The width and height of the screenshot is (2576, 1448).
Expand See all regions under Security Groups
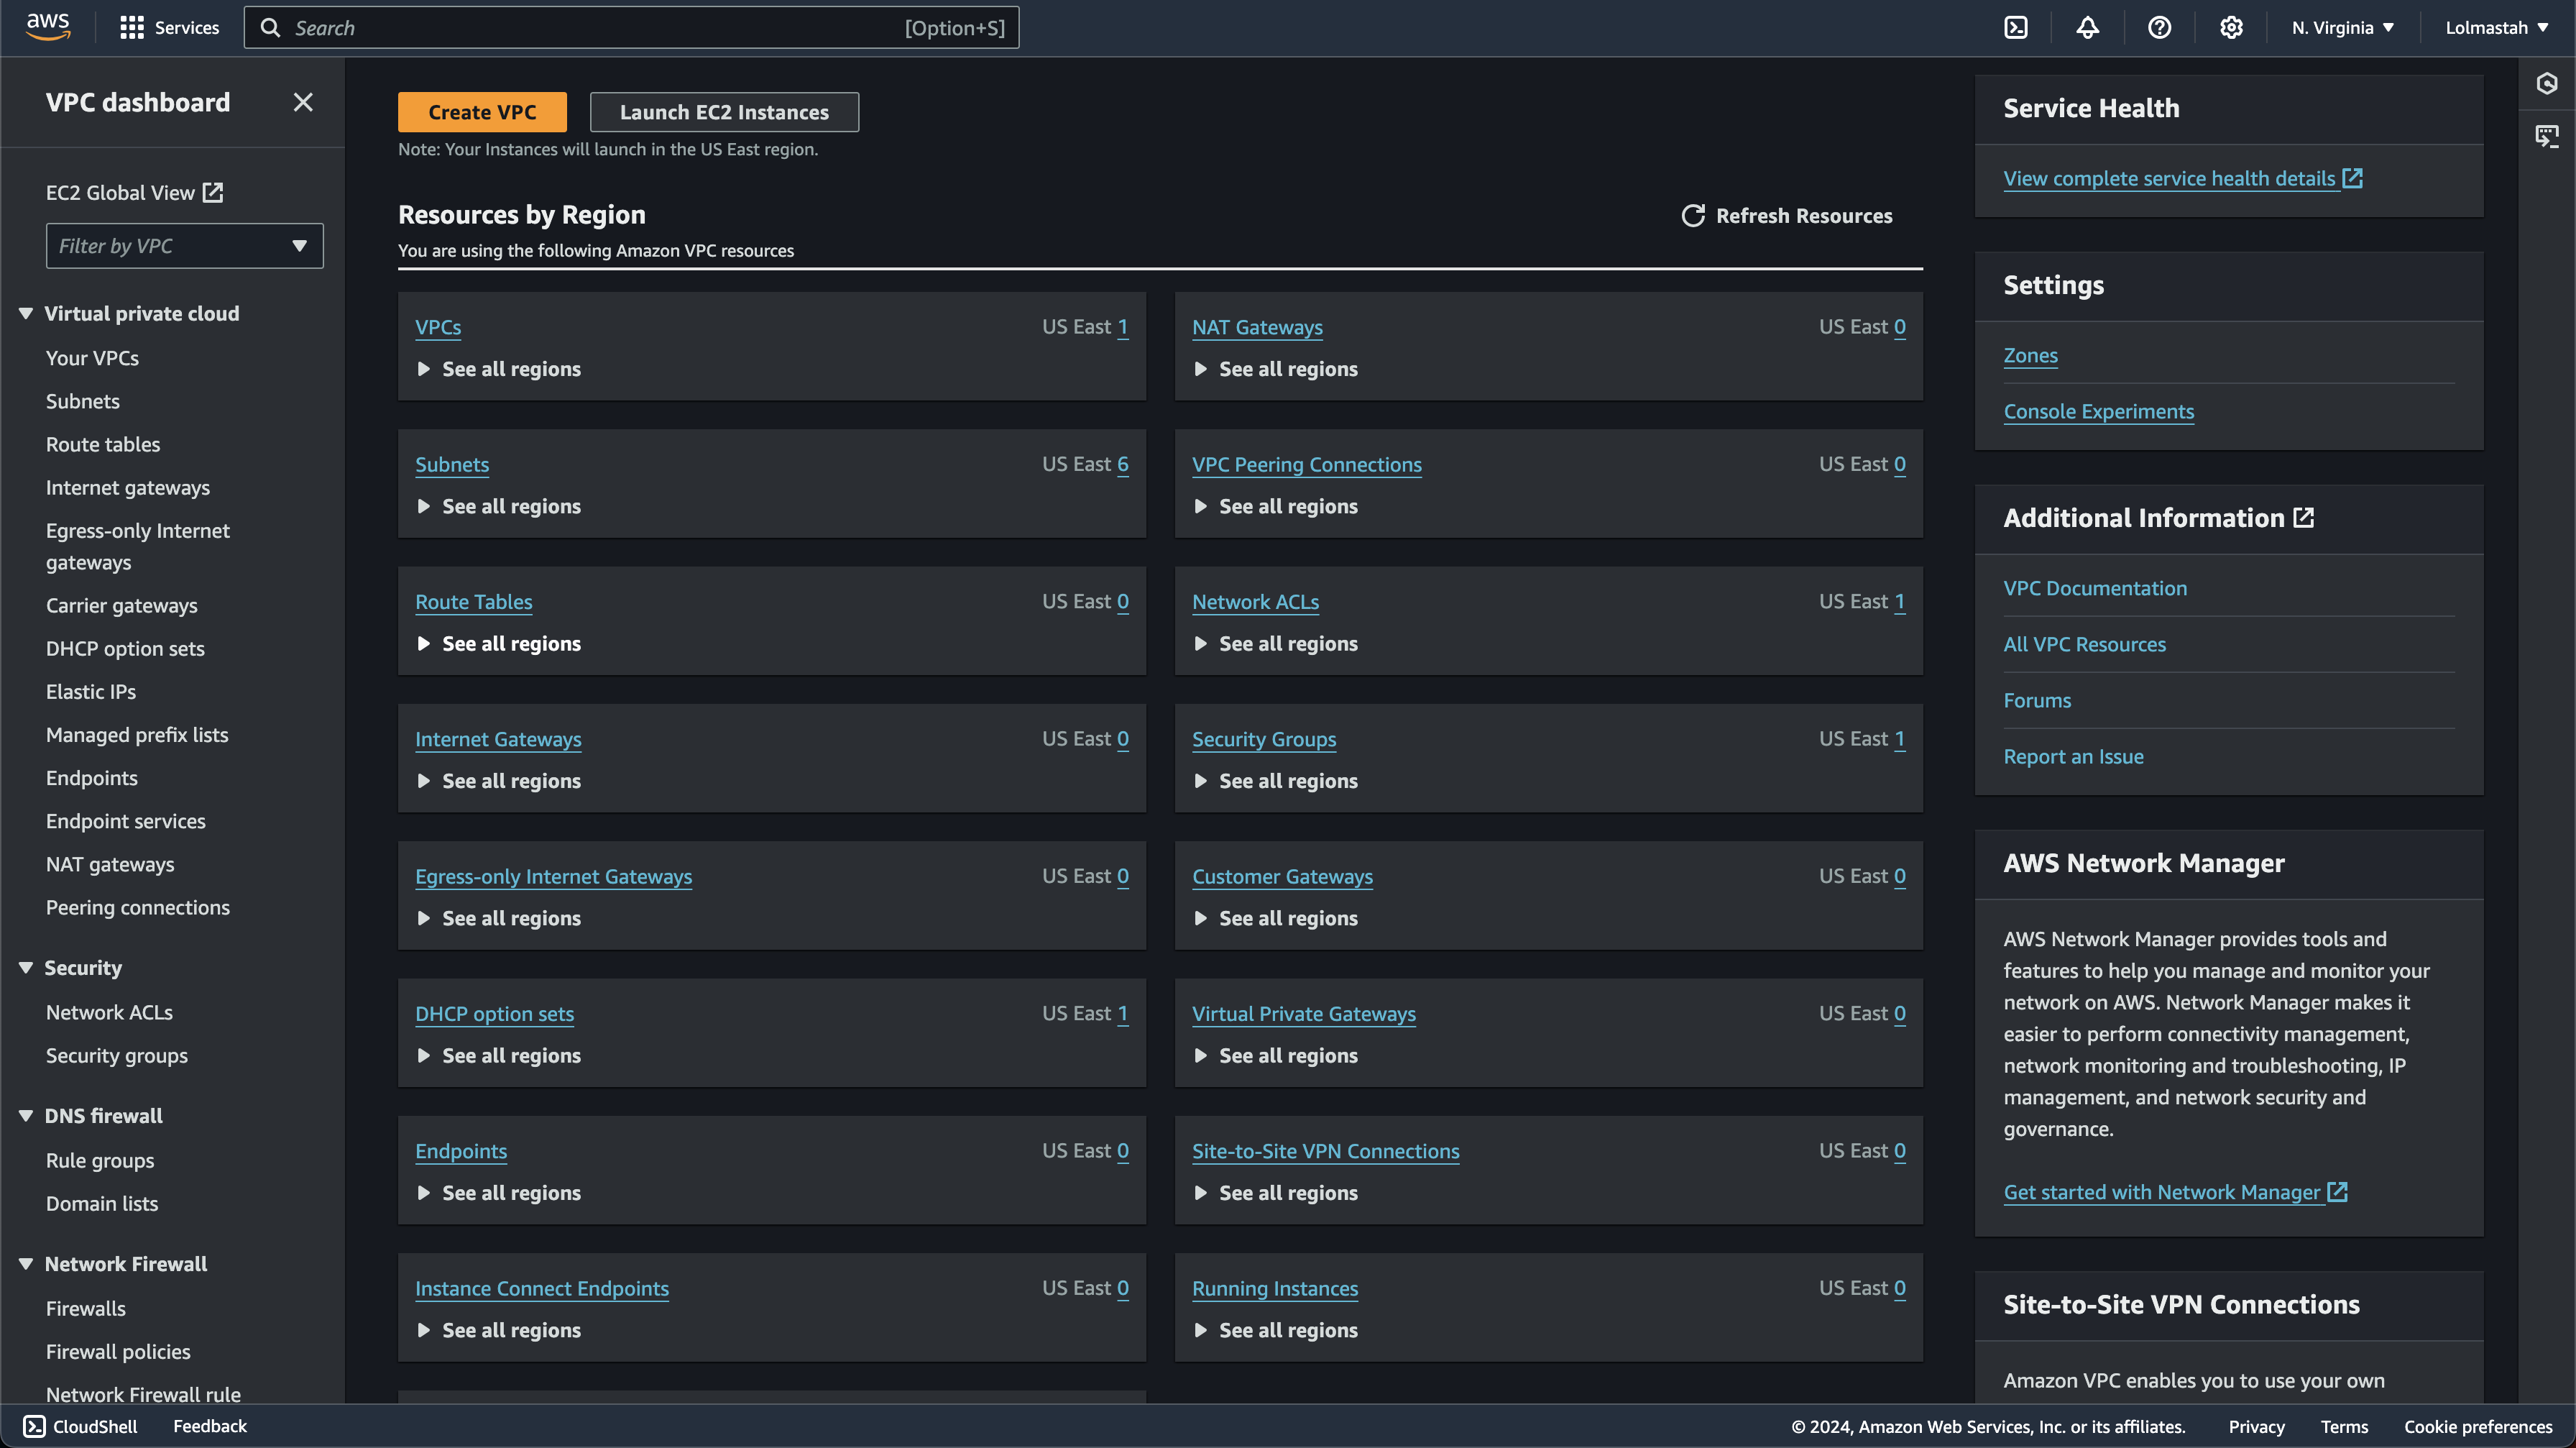[x=1275, y=781]
